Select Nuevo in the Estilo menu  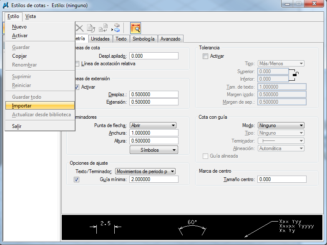19,27
